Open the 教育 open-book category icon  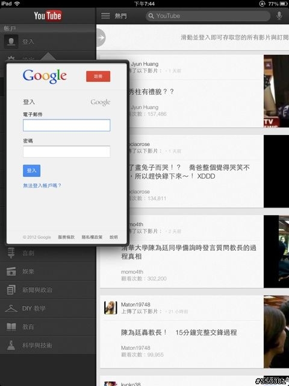[11, 327]
